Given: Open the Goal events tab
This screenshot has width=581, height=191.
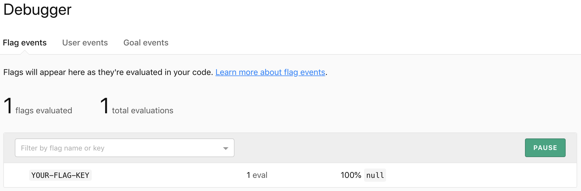Looking at the screenshot, I should (146, 43).
